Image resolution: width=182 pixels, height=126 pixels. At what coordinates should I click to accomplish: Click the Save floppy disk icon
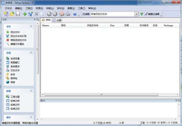tap(18, 14)
